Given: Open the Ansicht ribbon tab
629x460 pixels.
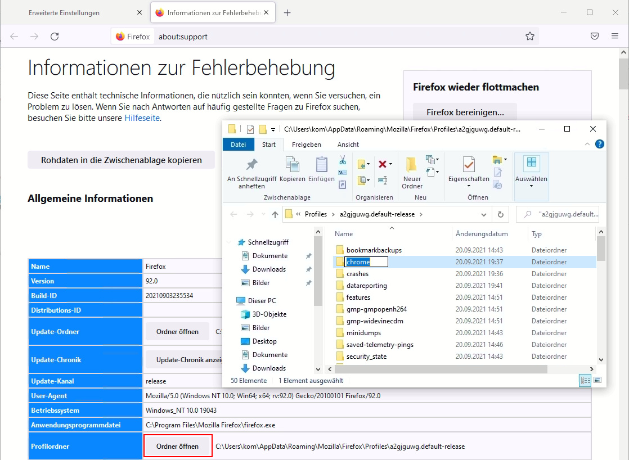Looking at the screenshot, I should 348,145.
